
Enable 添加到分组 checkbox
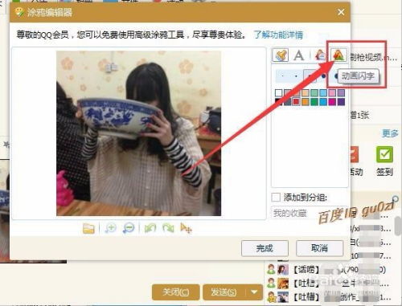pyautogui.click(x=276, y=198)
